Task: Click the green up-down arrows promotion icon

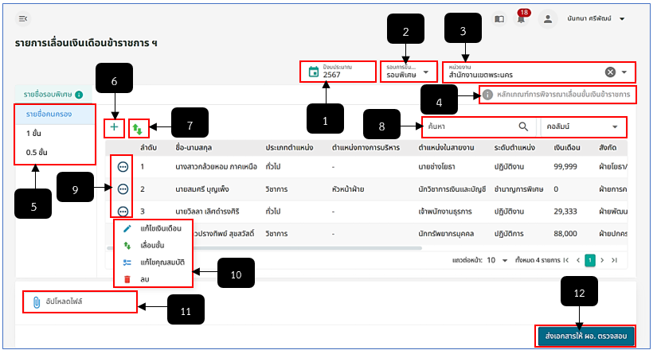Action: click(x=137, y=126)
